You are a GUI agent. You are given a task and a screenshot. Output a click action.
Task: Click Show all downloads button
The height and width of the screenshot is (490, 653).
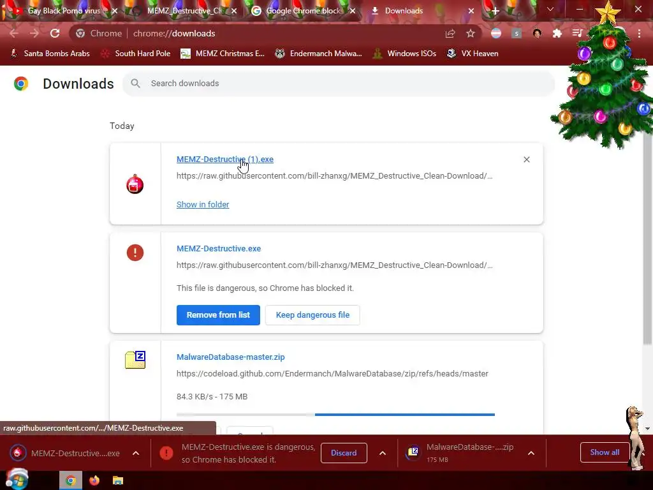coord(605,452)
